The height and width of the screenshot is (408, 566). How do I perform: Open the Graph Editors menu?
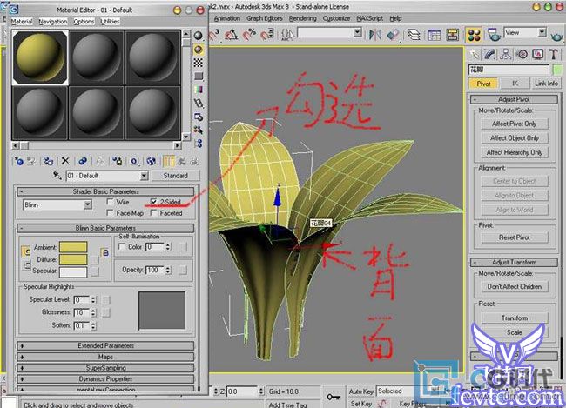point(265,18)
